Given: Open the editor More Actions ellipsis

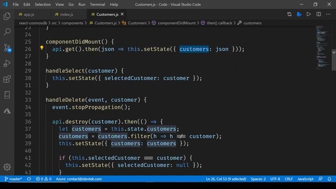Looking at the screenshot, I should [x=328, y=14].
